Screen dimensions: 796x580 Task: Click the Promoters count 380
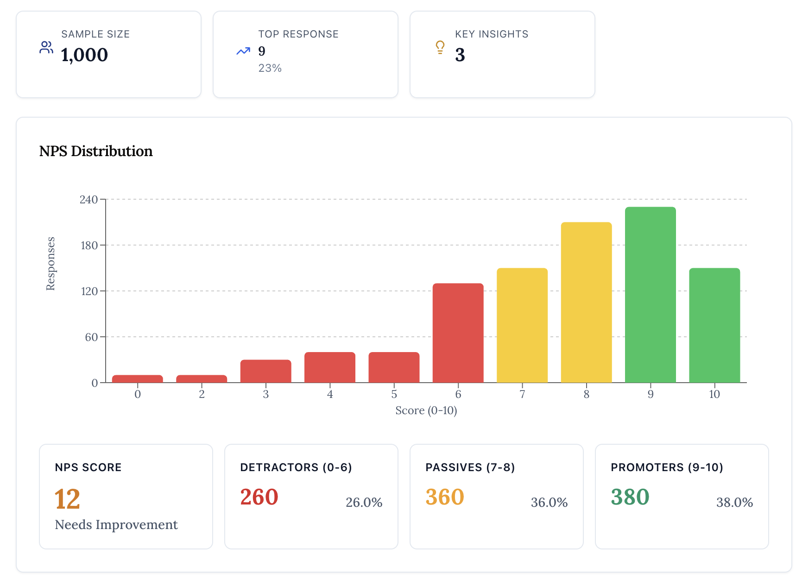(630, 497)
